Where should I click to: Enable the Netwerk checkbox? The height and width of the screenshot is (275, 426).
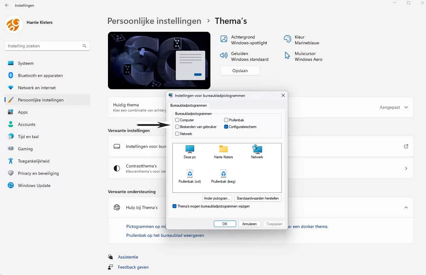[177, 134]
